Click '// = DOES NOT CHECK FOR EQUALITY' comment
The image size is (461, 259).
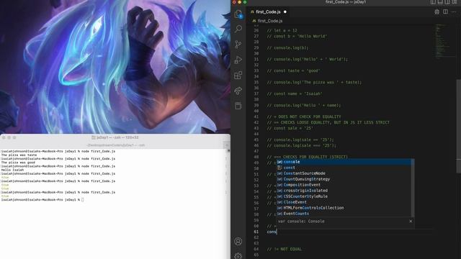pos(304,117)
